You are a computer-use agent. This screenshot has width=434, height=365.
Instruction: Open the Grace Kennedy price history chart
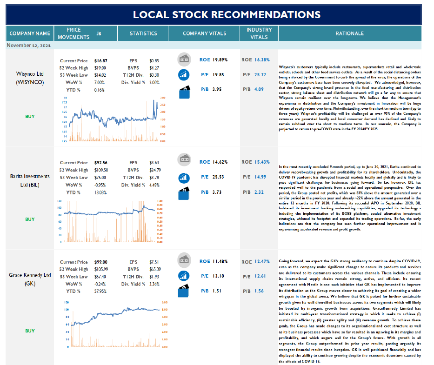coord(116,325)
